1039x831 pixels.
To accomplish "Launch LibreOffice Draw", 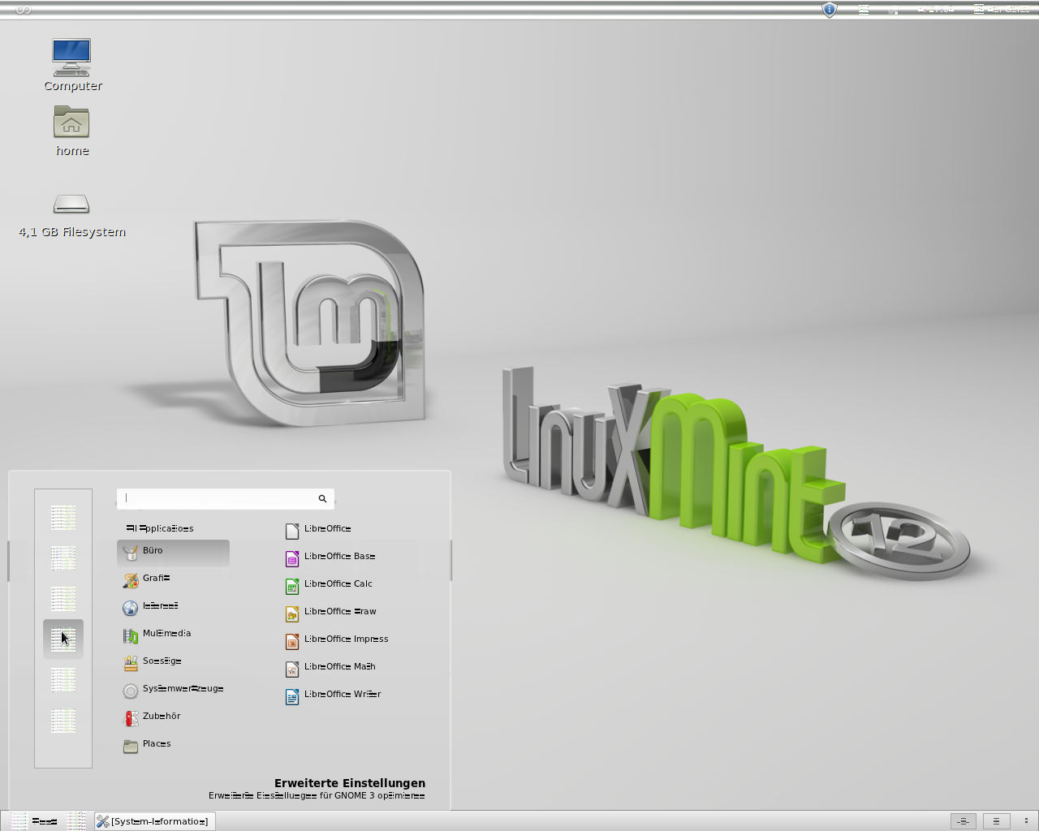I will tap(331, 614).
